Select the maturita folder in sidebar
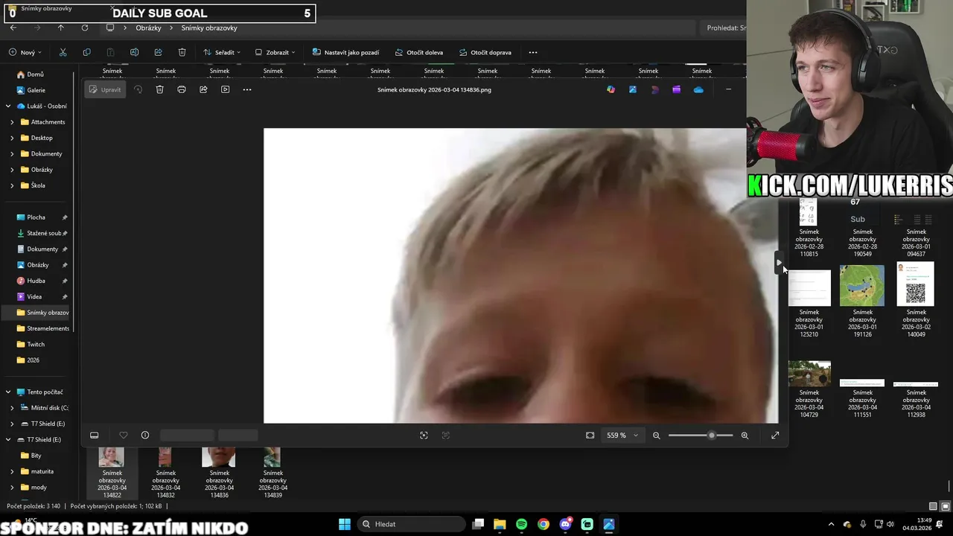This screenshot has width=953, height=536. point(42,471)
